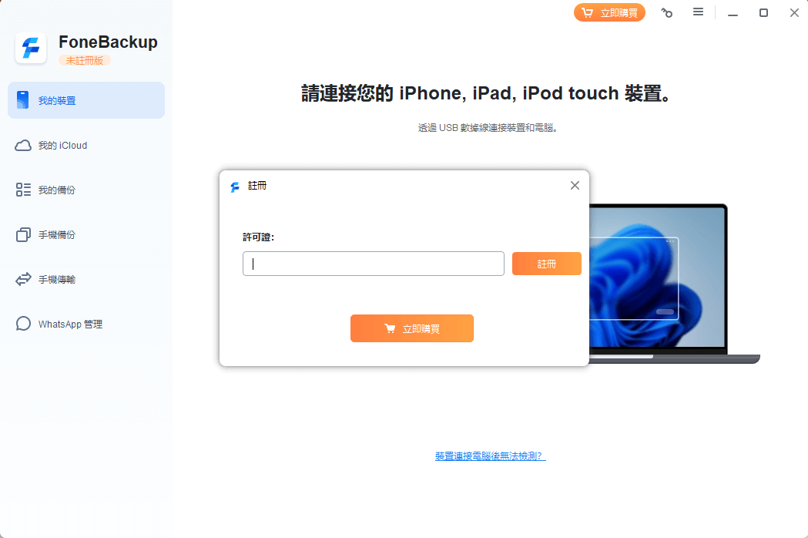Click the FoneBackup logo icon
Image resolution: width=808 pixels, height=538 pixels.
tap(31, 49)
